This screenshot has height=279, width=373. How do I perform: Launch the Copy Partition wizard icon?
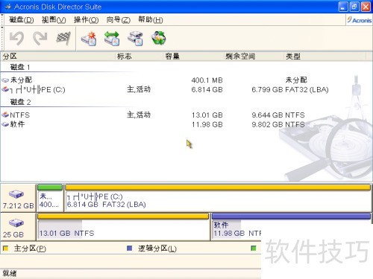coord(135,39)
